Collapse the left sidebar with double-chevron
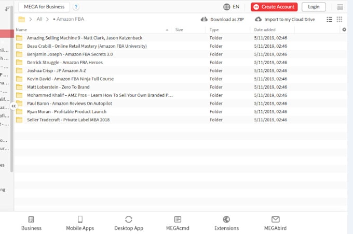353x234 pixels. pyautogui.click(x=13, y=106)
